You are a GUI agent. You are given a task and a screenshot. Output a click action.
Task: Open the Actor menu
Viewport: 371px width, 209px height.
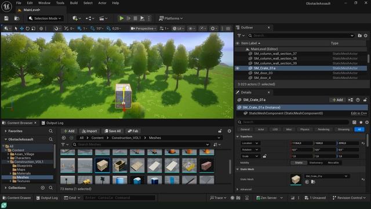click(x=102, y=3)
